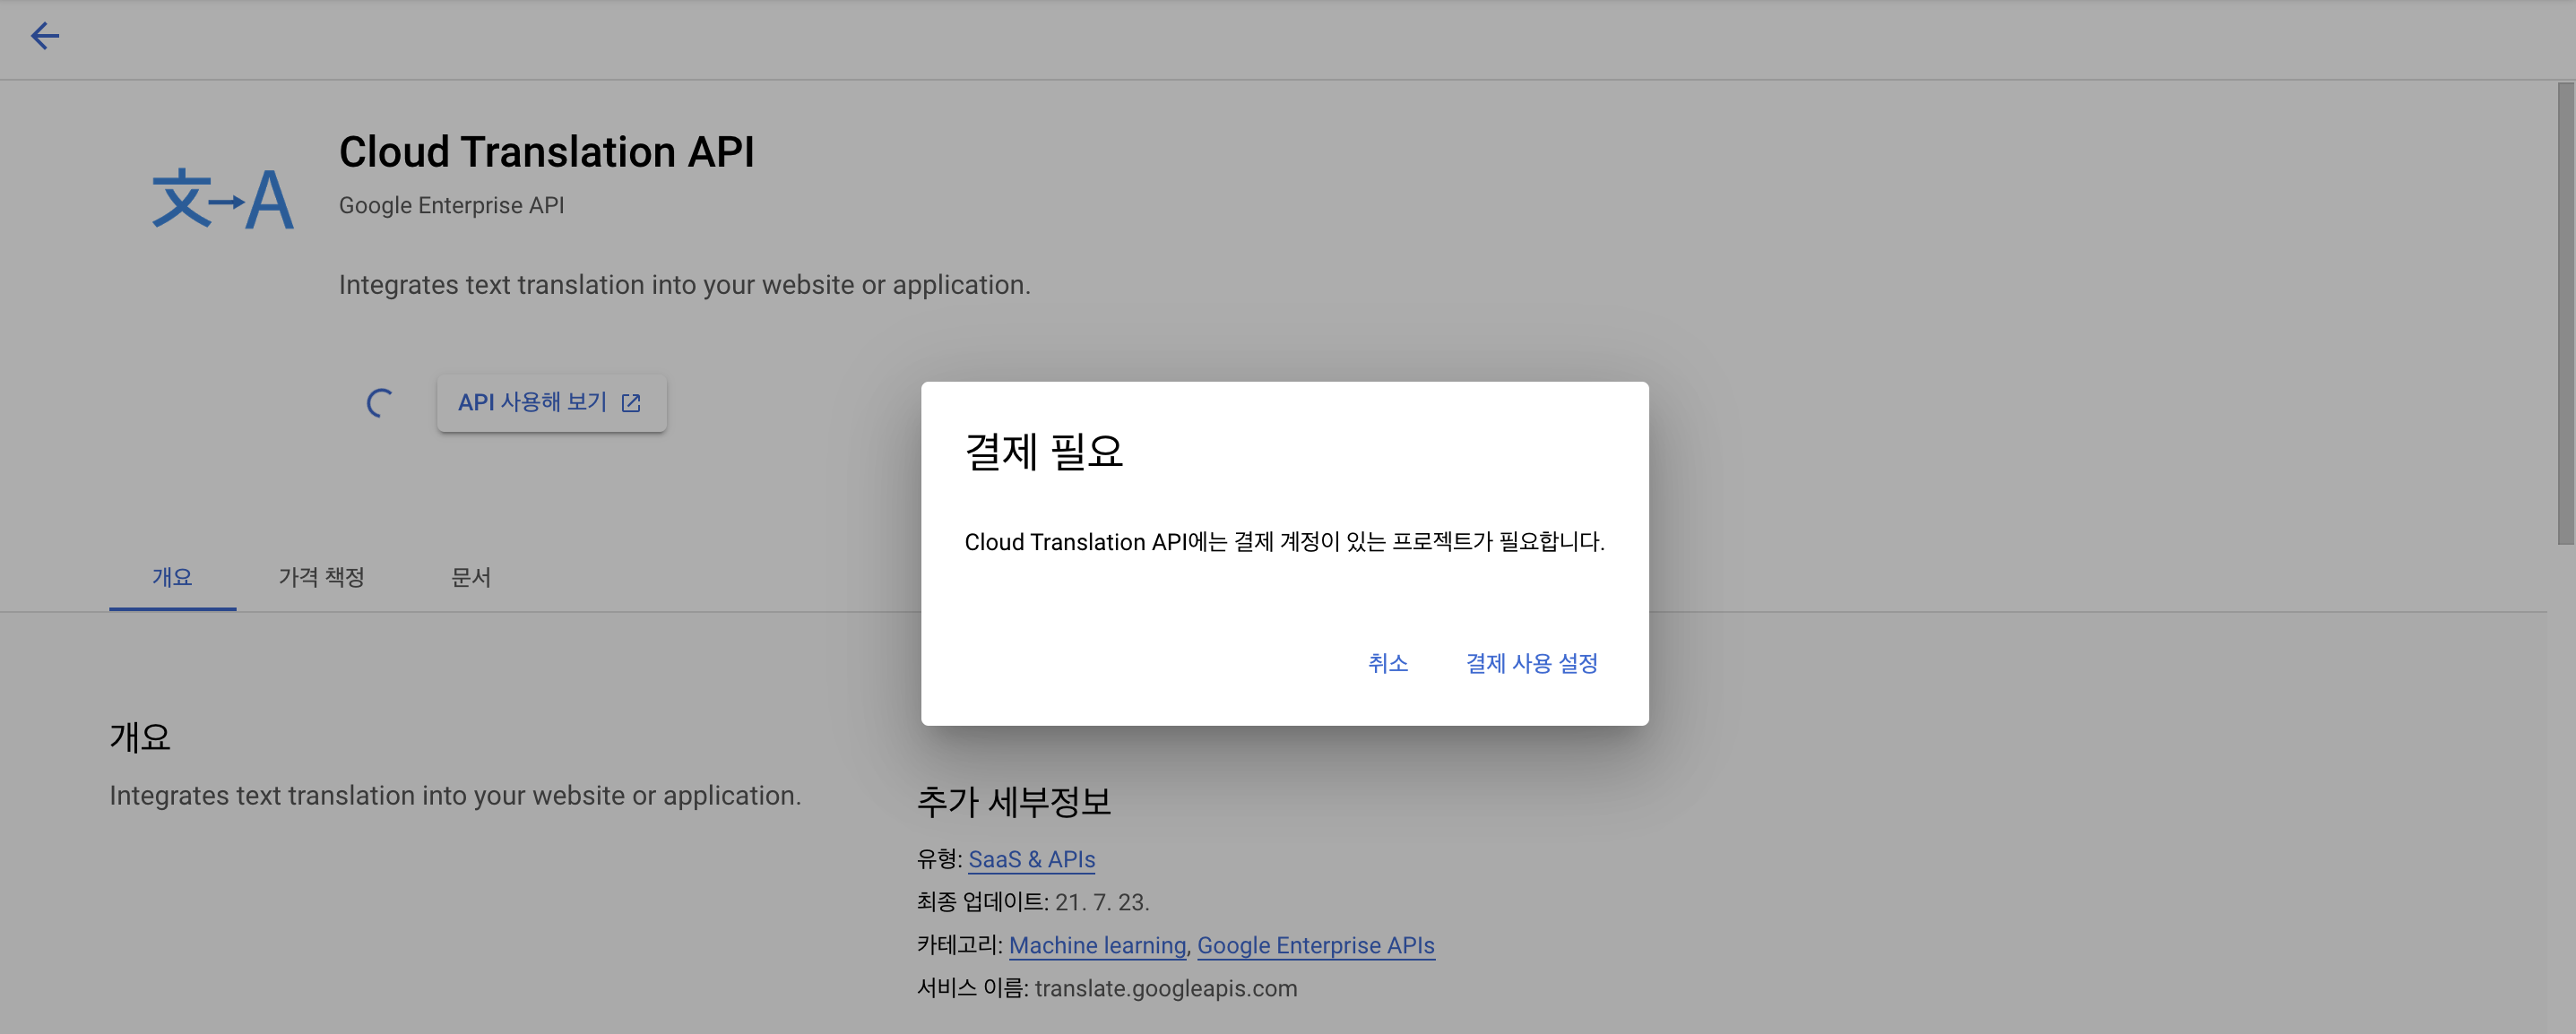Click the Cloud Translation API logo
This screenshot has width=2576, height=1034.
click(x=222, y=199)
